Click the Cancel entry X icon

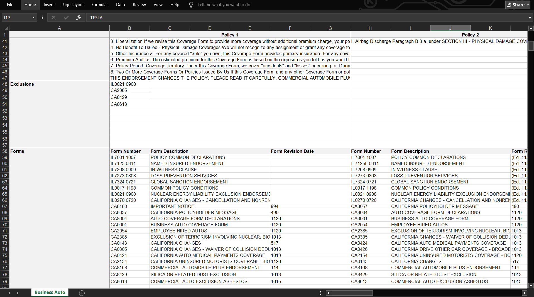pyautogui.click(x=53, y=18)
